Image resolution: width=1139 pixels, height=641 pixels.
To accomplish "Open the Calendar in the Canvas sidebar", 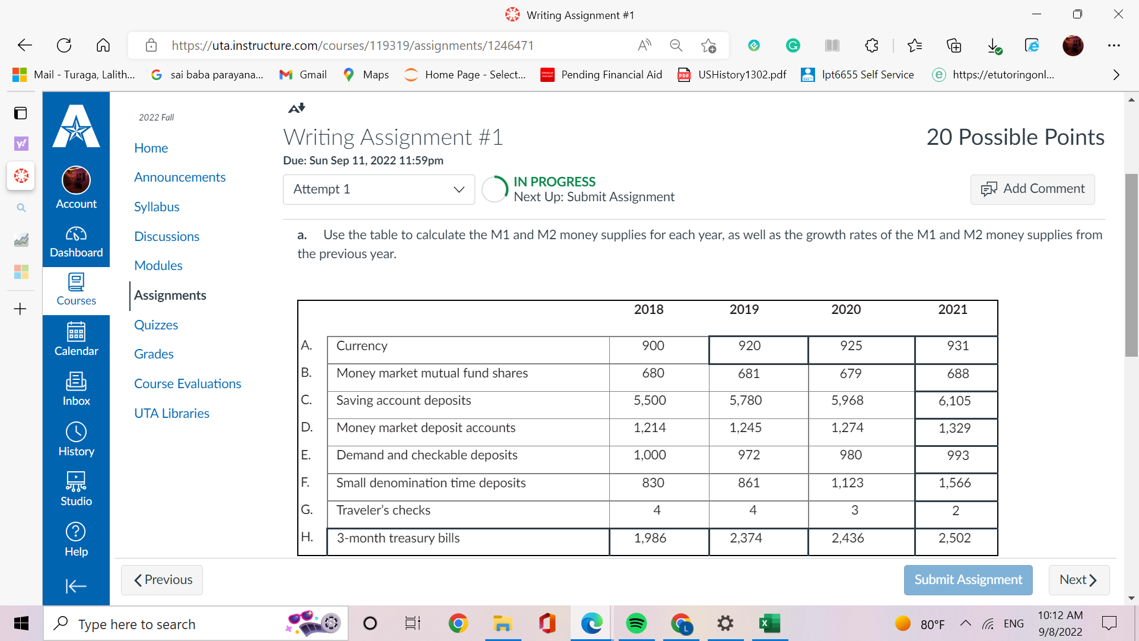I will [76, 338].
